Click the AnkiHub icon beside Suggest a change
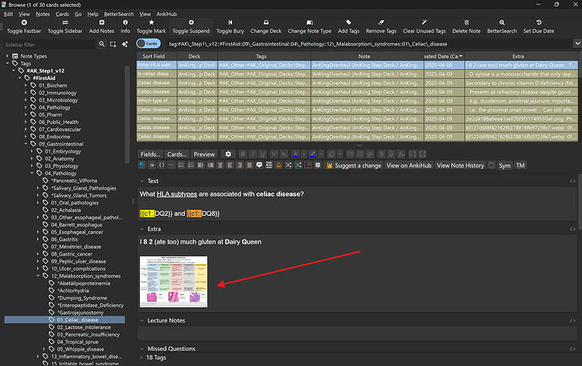The width and height of the screenshot is (582, 366). 328,165
